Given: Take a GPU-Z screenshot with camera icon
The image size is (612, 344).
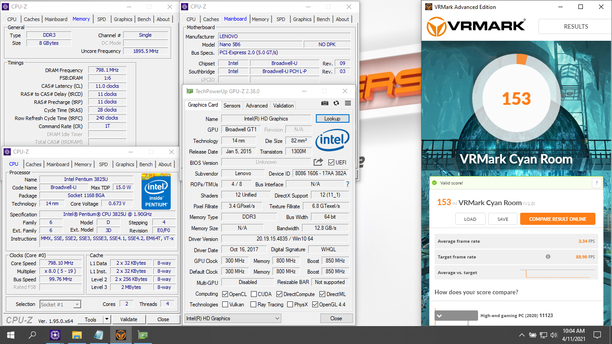Looking at the screenshot, I should [x=325, y=103].
